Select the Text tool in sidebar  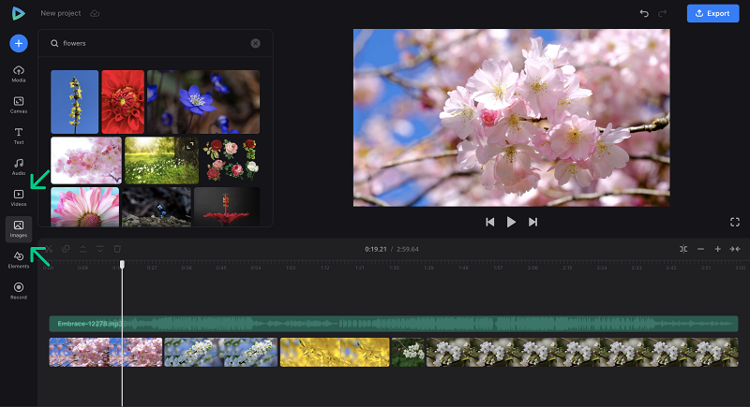coord(19,136)
